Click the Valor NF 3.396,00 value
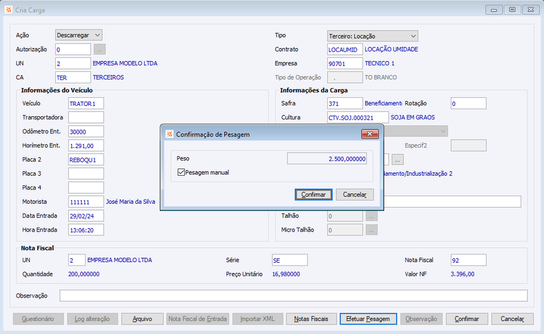 (x=462, y=274)
